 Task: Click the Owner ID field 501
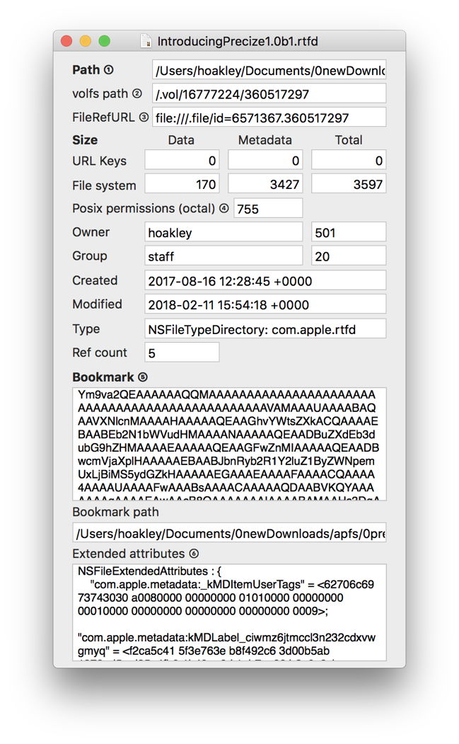(349, 232)
